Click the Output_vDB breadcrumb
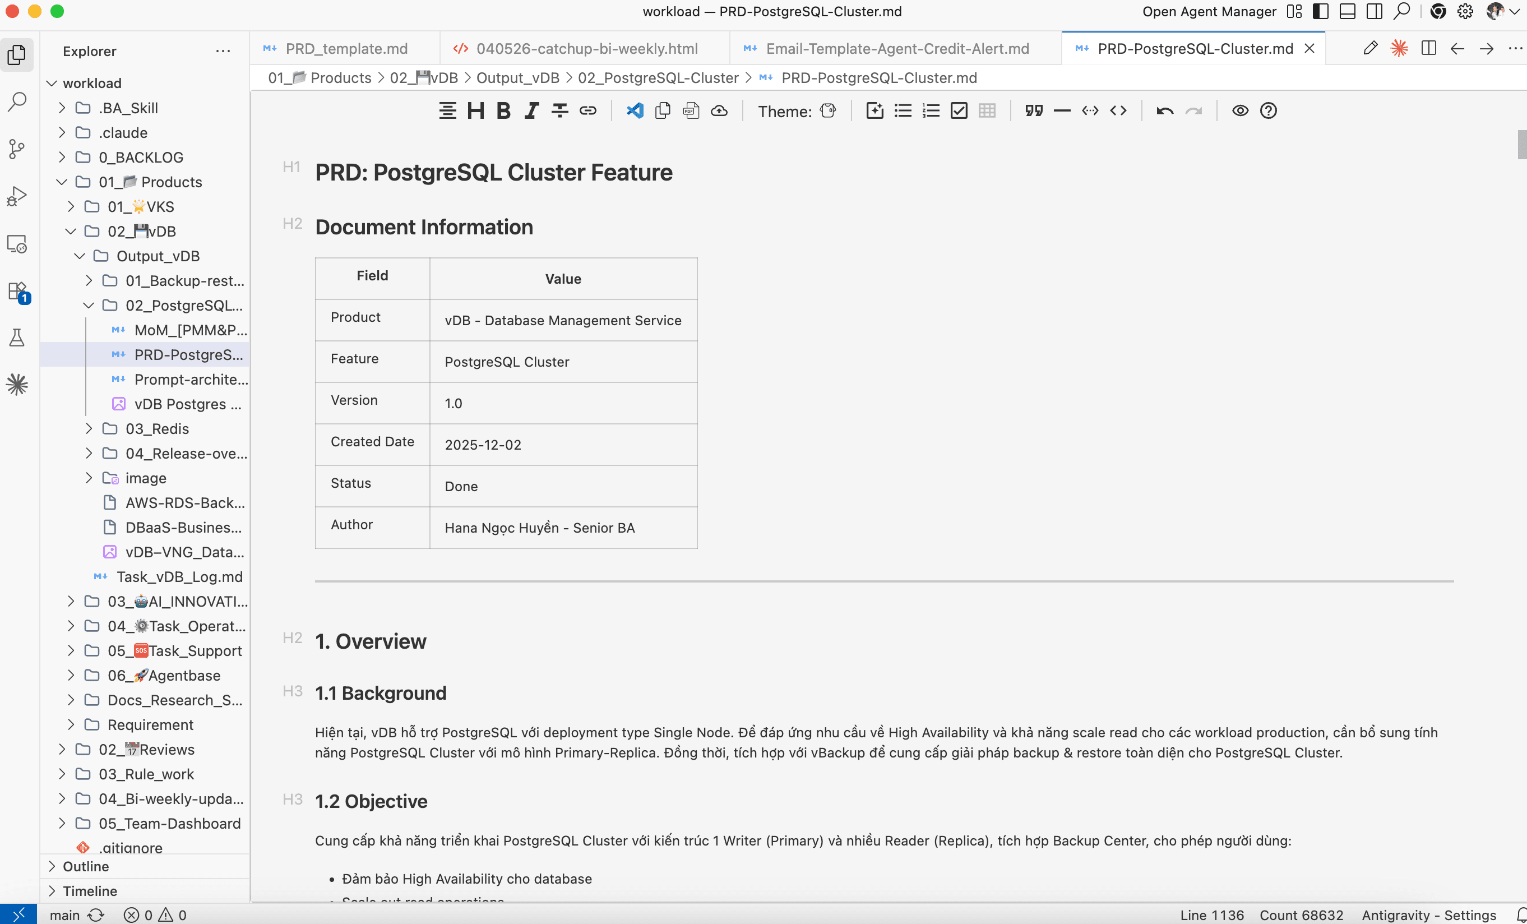Screen dimensions: 1527x924 click(517, 77)
